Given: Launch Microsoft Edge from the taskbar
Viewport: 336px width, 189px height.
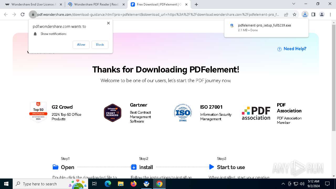Looking at the screenshot, I should 108,184.
